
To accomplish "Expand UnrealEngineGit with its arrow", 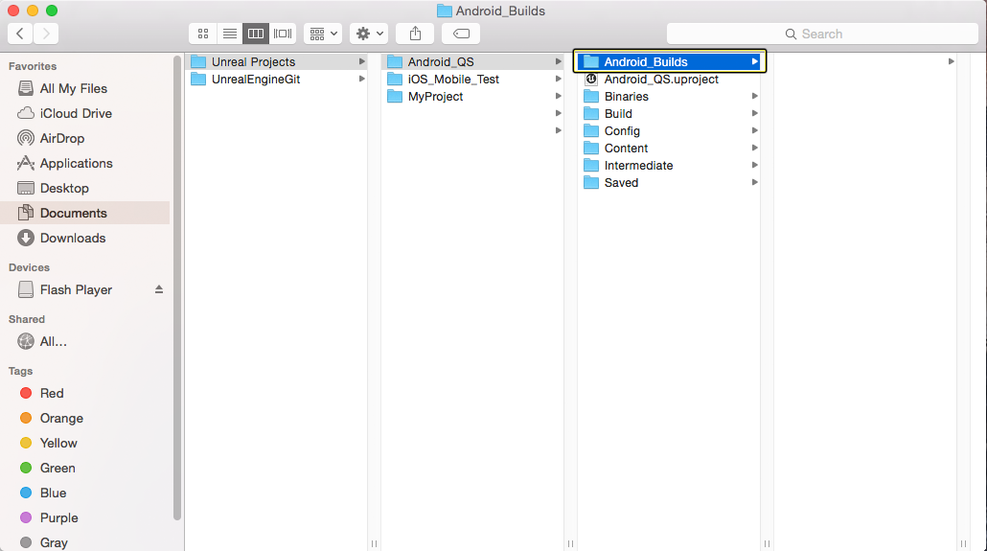I will click(362, 80).
